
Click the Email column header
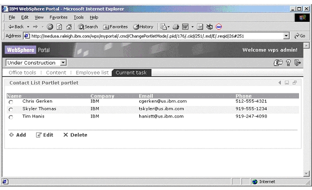tap(146, 96)
